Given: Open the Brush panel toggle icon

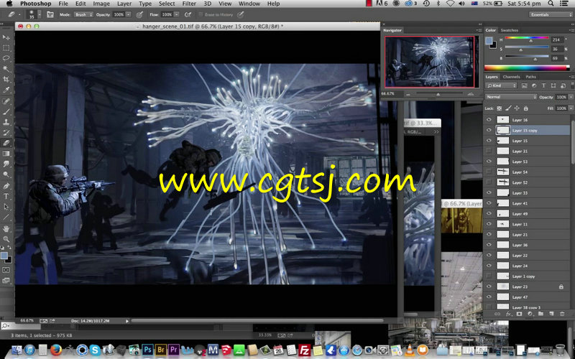Looking at the screenshot, I should click(50, 14).
